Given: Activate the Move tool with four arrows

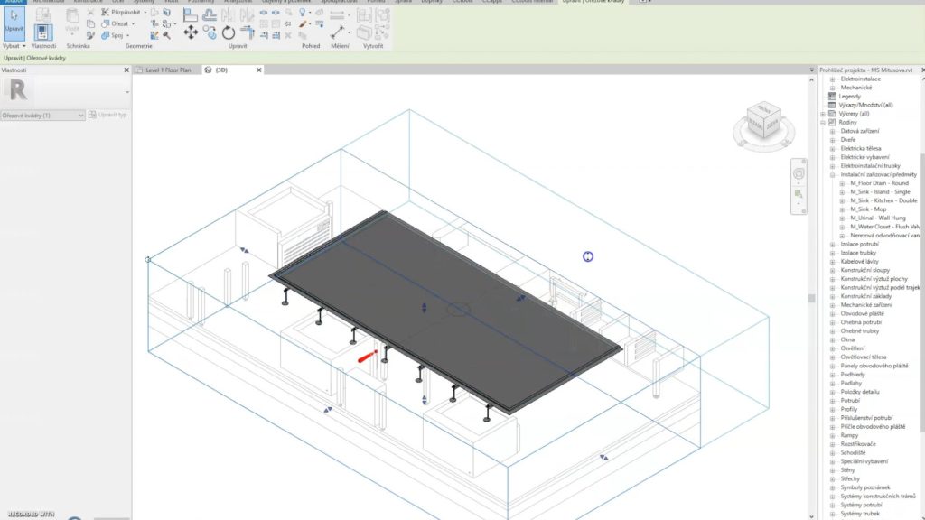Looking at the screenshot, I should 191,32.
